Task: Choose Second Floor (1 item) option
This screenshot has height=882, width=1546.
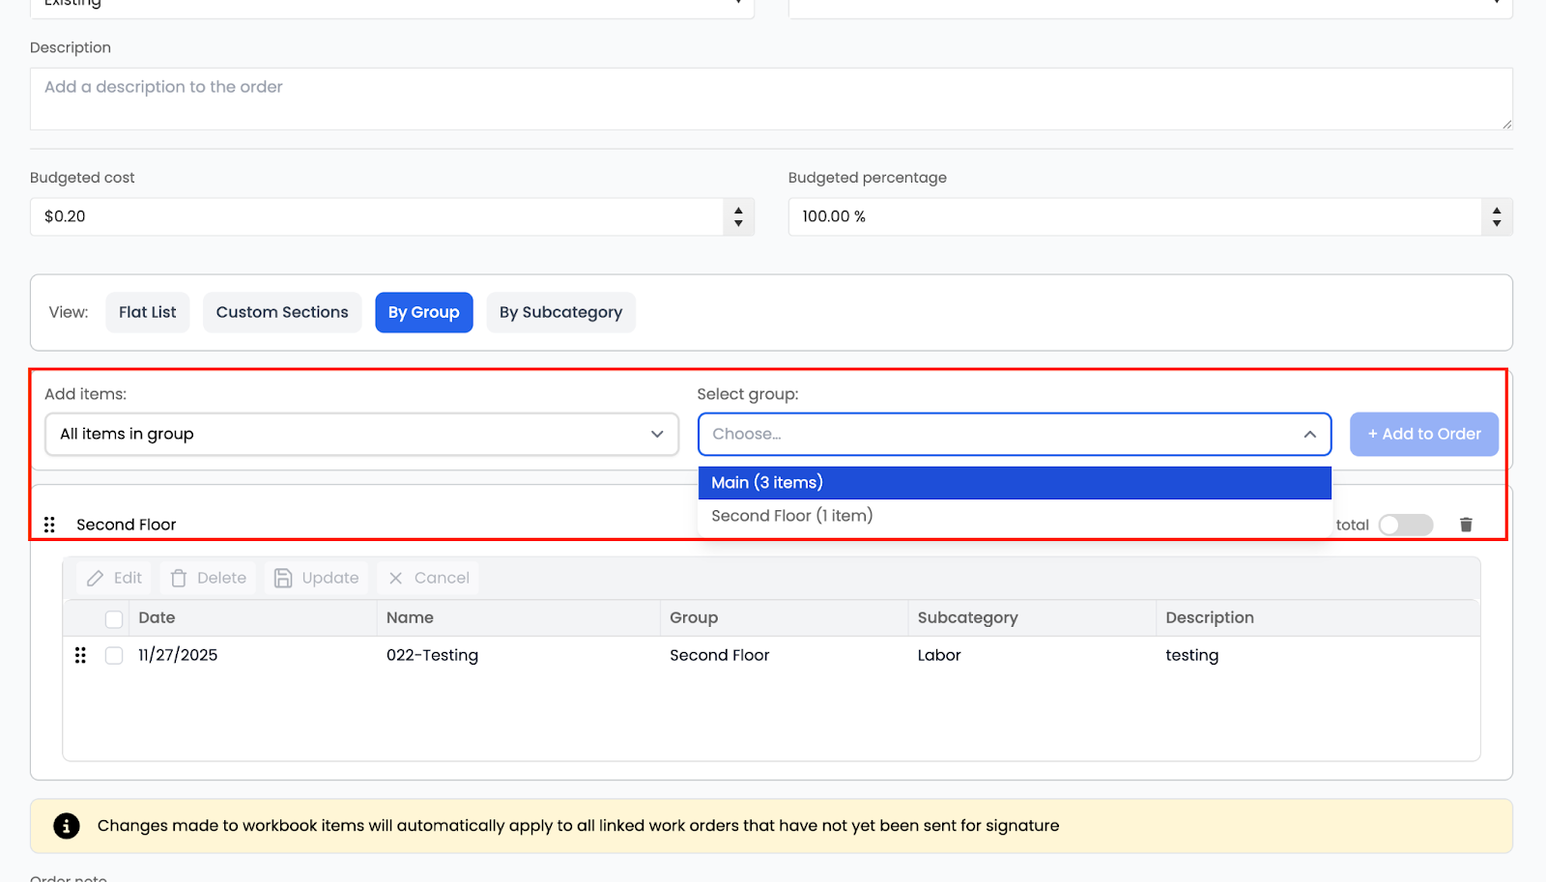Action: point(792,516)
